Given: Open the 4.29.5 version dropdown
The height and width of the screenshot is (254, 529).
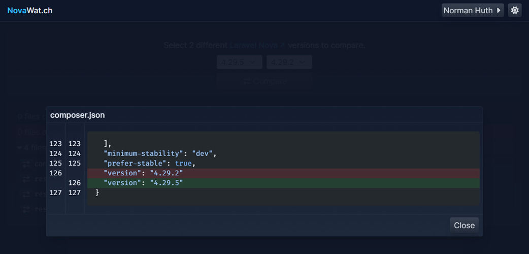Looking at the screenshot, I should (239, 62).
